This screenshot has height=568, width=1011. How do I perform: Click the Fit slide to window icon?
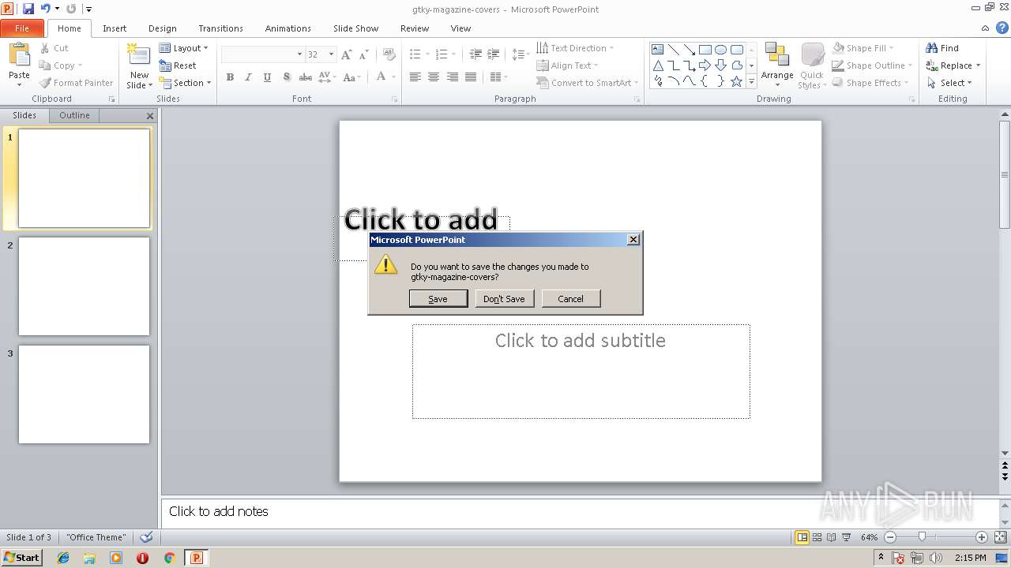click(x=1000, y=537)
